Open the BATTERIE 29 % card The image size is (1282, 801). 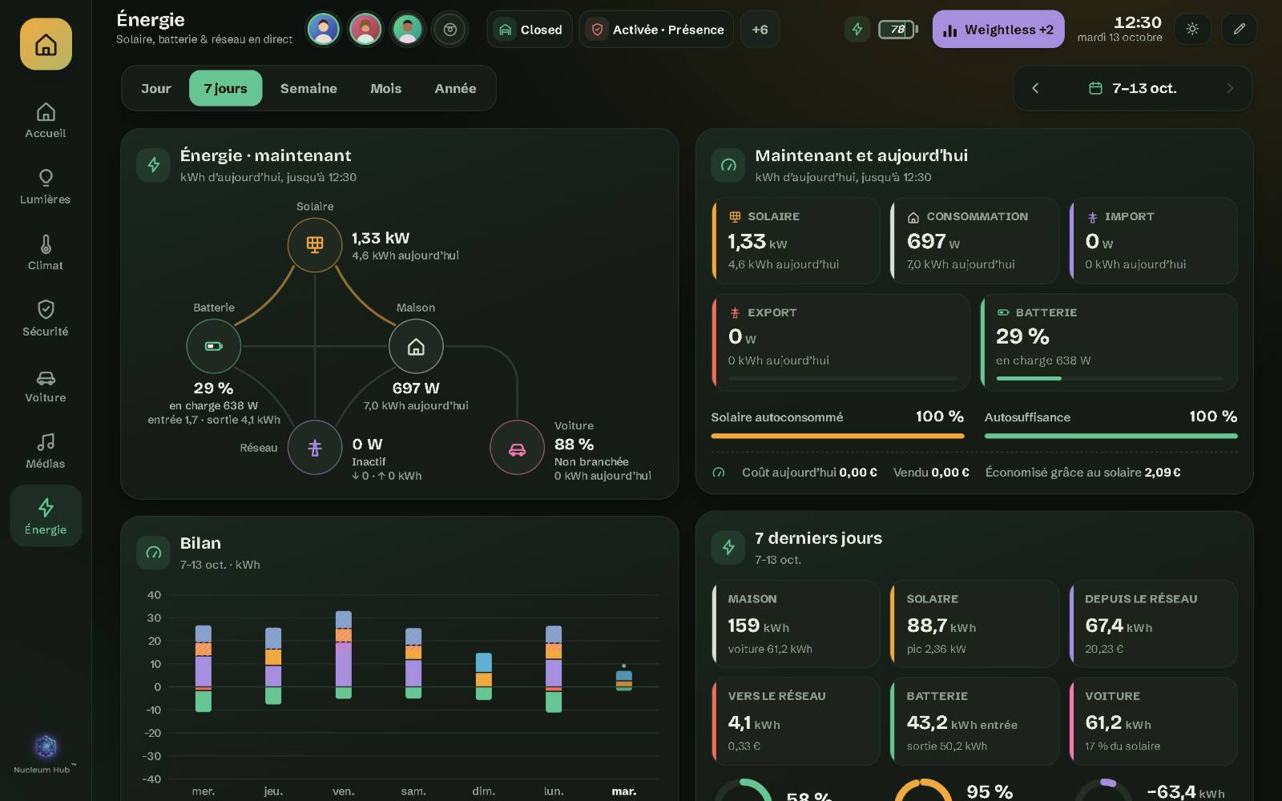click(x=1109, y=342)
